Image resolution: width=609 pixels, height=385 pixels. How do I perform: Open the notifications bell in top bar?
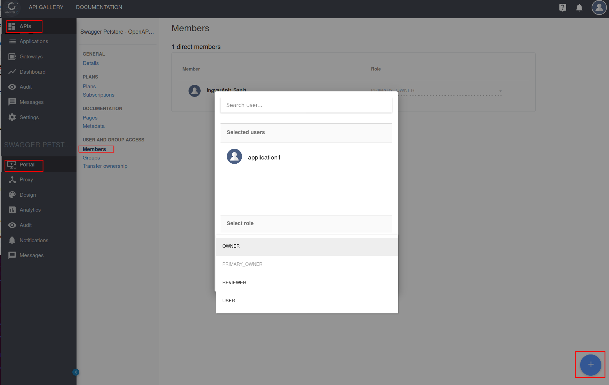[x=579, y=8]
